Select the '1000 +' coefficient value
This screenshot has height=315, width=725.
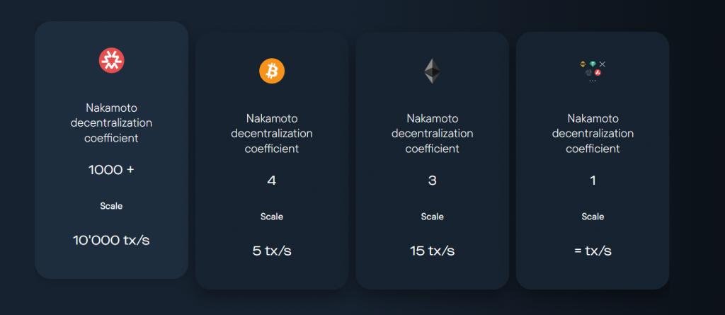pyautogui.click(x=111, y=170)
